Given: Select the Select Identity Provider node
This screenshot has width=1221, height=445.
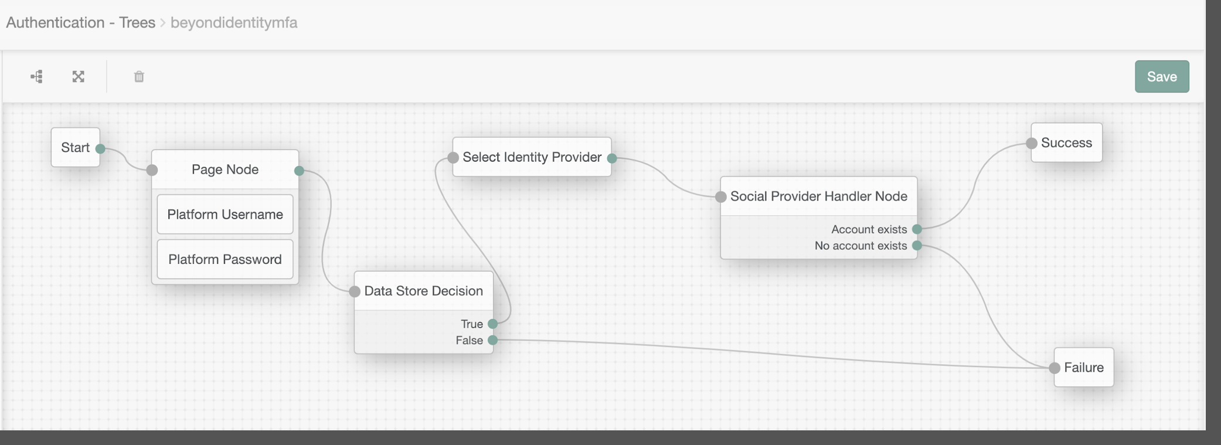Looking at the screenshot, I should click(532, 157).
